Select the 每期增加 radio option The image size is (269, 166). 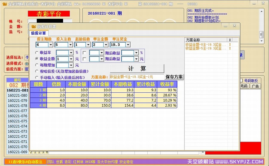click(37, 65)
